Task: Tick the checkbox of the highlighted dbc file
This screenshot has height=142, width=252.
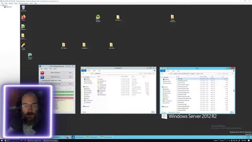Action: point(177,79)
